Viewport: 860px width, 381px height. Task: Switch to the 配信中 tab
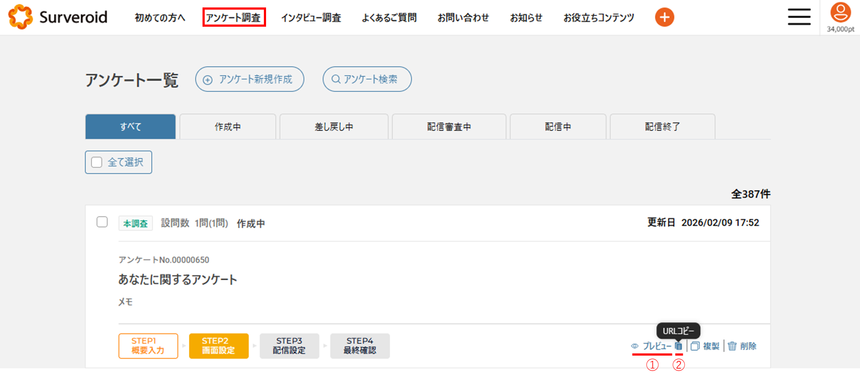click(558, 127)
